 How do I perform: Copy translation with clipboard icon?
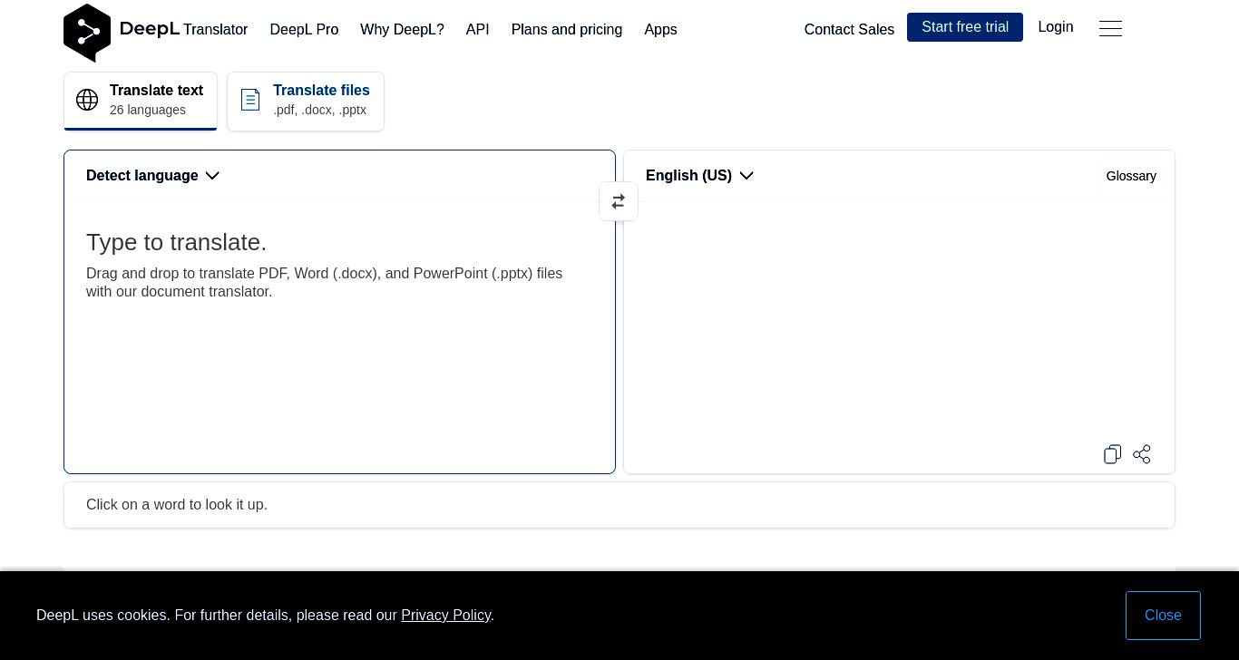(x=1113, y=454)
